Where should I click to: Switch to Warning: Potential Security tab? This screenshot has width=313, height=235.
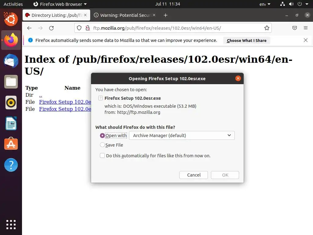pyautogui.click(x=125, y=15)
